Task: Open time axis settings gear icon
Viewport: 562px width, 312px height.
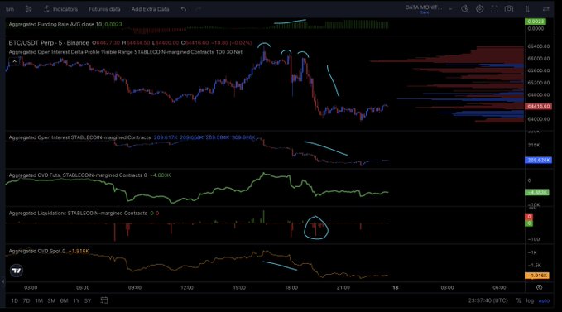Action: 539,287
